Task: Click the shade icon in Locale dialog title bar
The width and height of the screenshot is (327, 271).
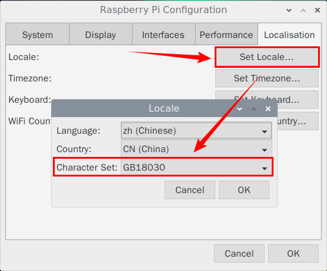Action: (x=240, y=109)
